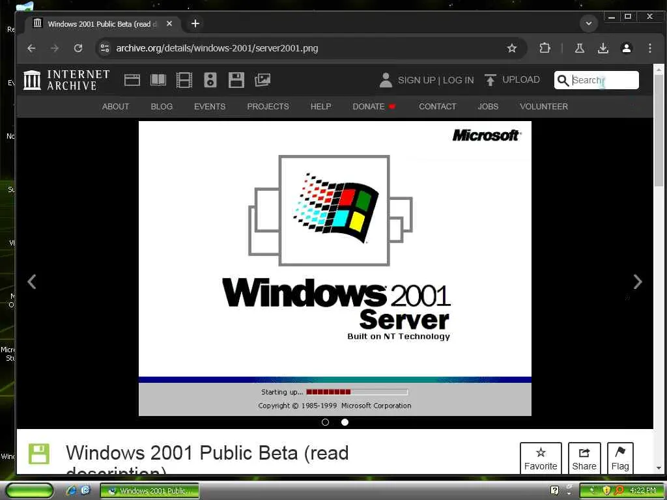
Task: Open the Texts book icon
Action: click(x=158, y=80)
